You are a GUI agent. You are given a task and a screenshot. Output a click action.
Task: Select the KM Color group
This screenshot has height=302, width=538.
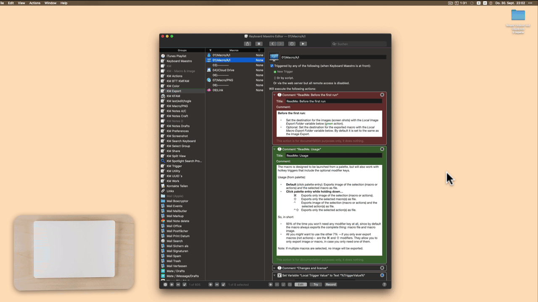click(182, 86)
